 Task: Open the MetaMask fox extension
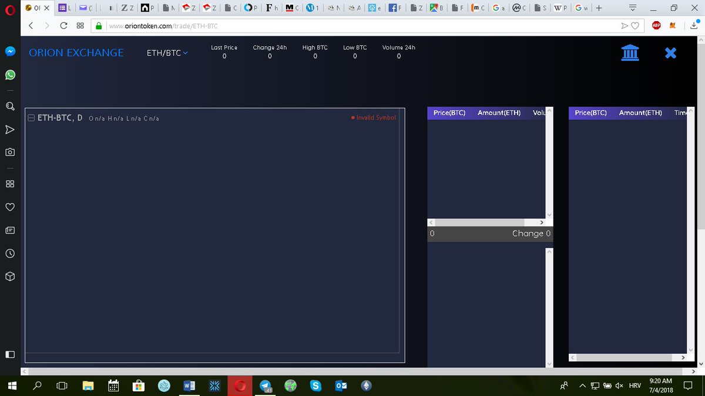(x=674, y=25)
